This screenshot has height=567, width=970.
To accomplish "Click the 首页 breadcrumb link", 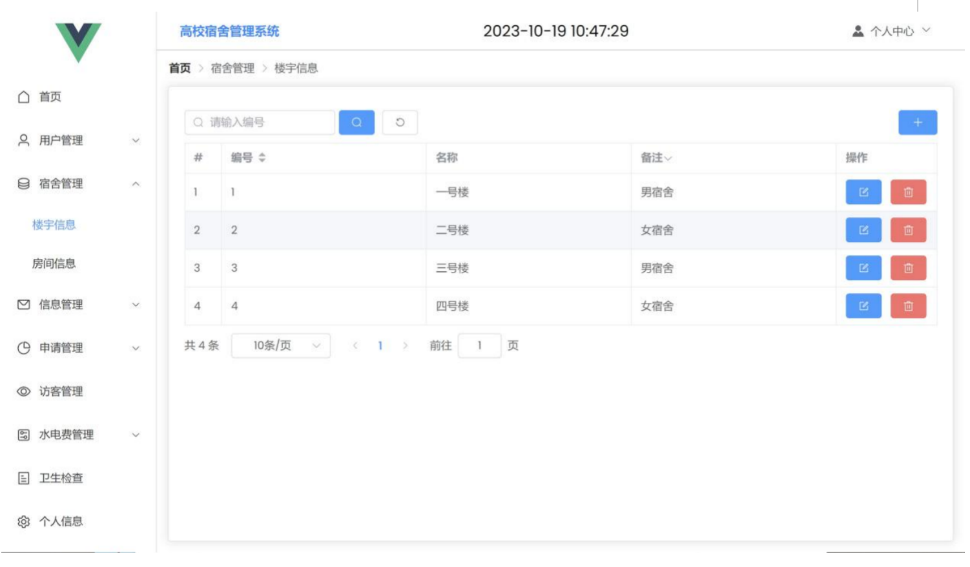I will click(x=180, y=68).
